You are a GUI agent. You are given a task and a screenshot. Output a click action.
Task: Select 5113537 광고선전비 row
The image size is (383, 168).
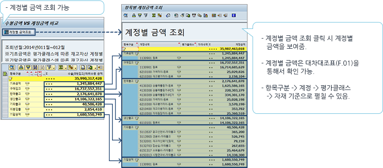tap(192, 132)
